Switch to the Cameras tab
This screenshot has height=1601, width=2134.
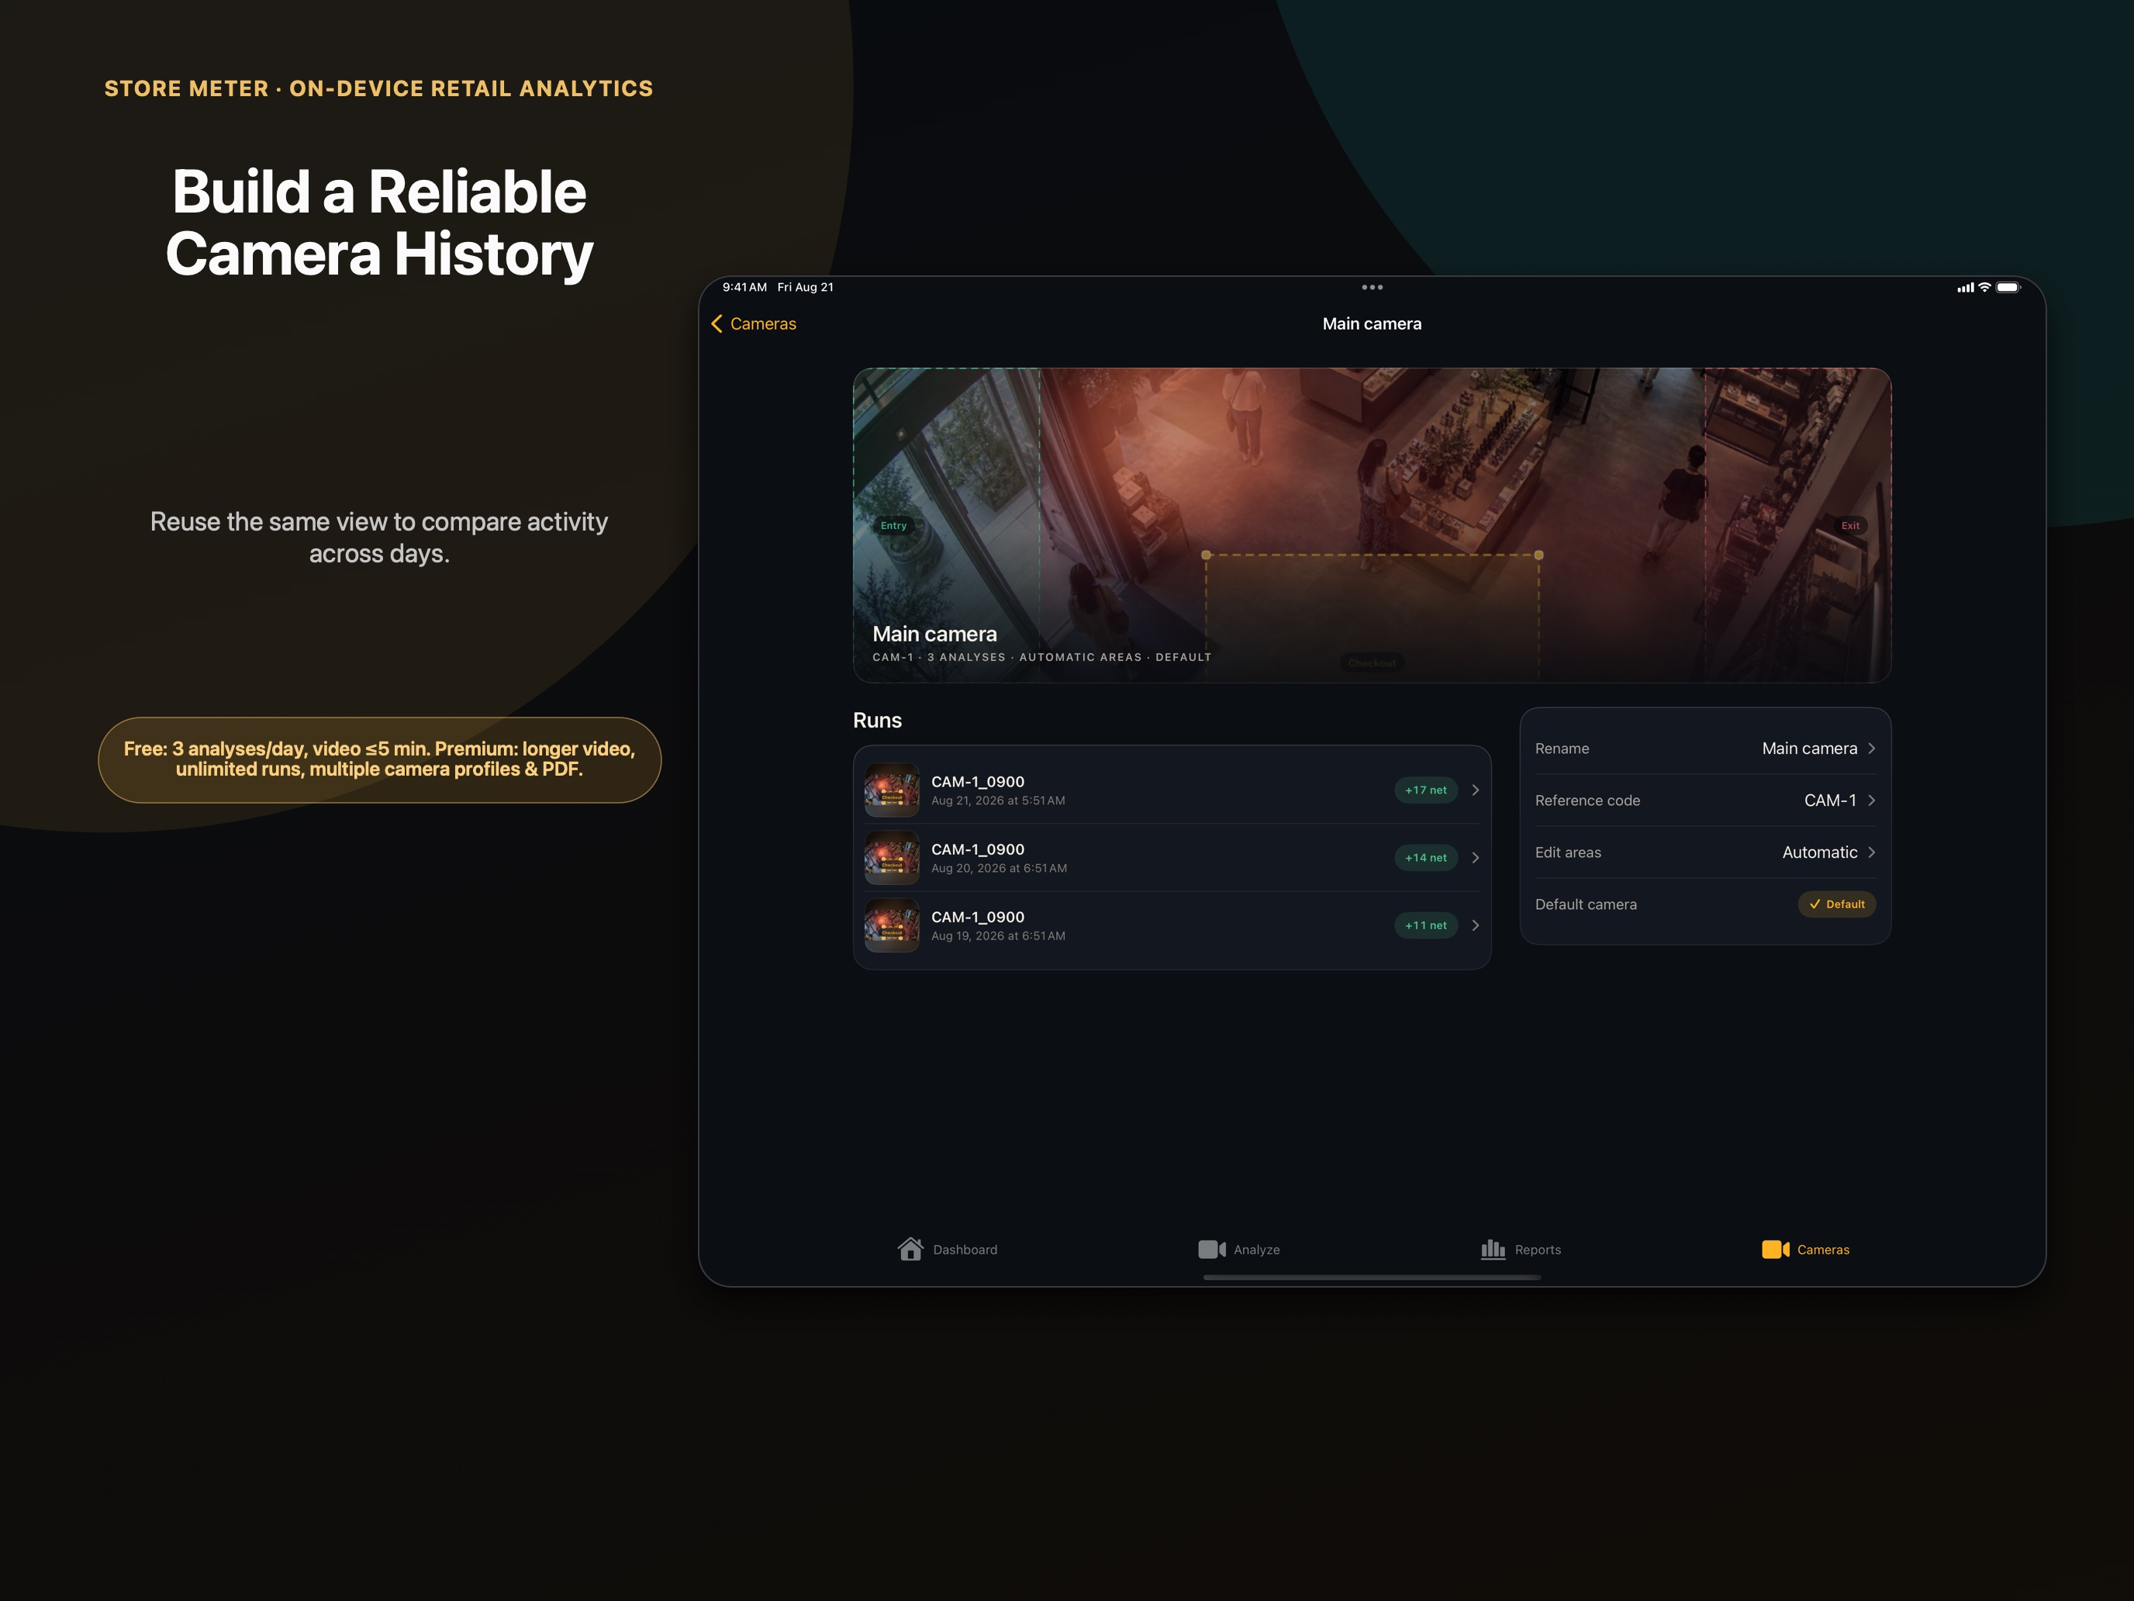[1805, 1250]
